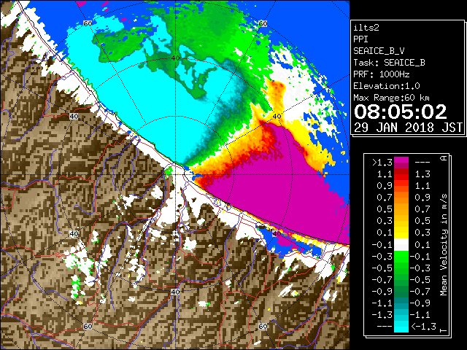
Task: Click the "08:05:02" timestamp
Action: coord(401,112)
